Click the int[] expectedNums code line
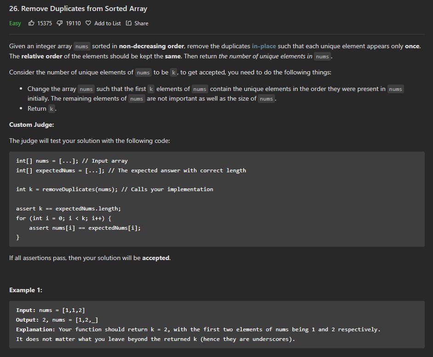 (131, 170)
